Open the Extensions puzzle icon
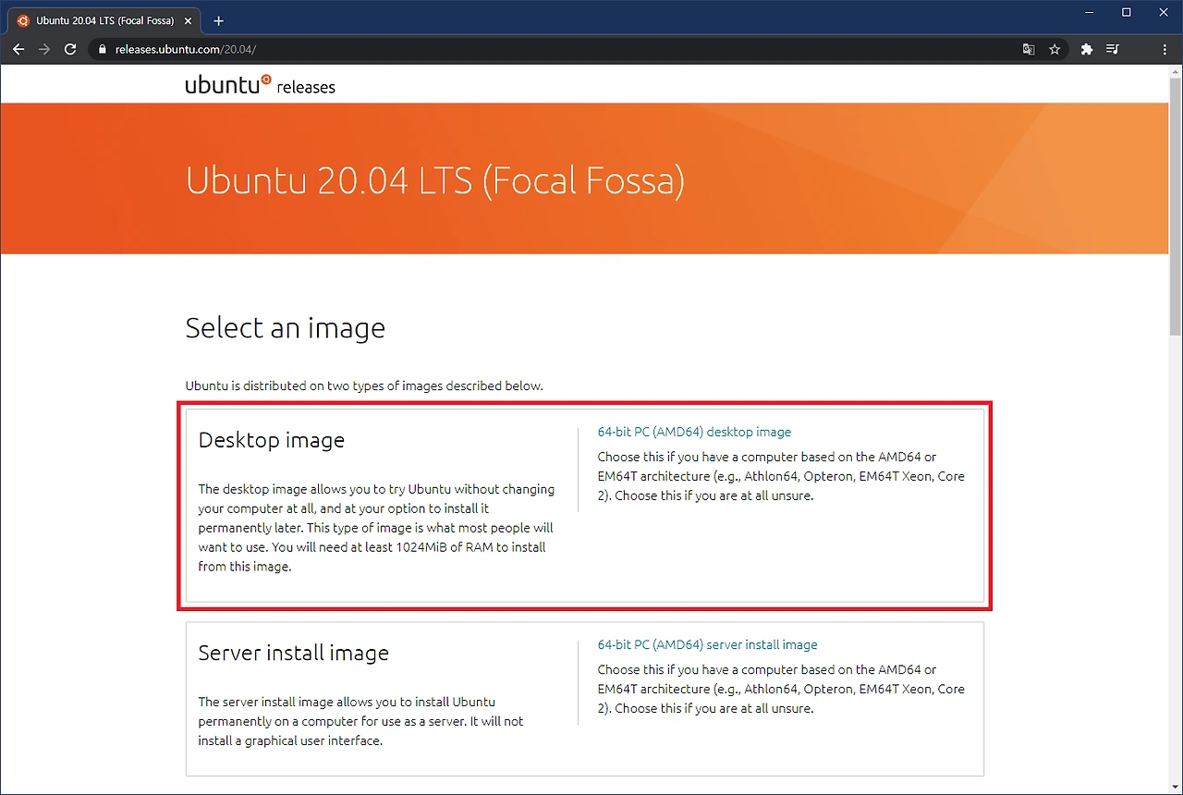 pyautogui.click(x=1087, y=50)
